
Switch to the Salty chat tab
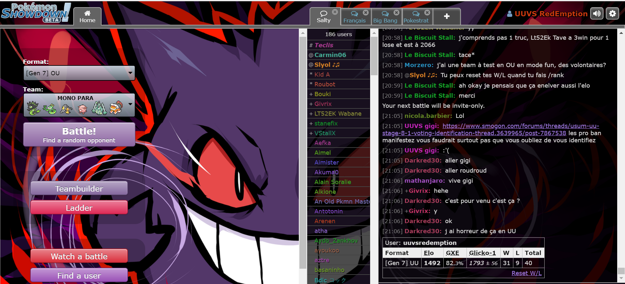[324, 16]
